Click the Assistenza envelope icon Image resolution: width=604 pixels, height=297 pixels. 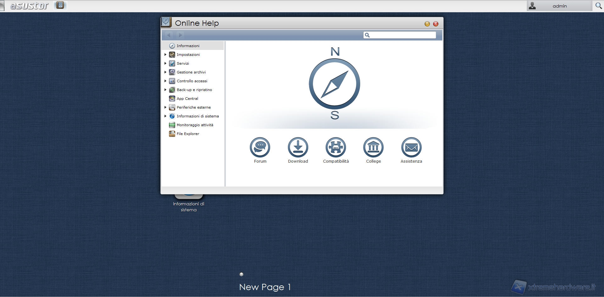point(411,147)
